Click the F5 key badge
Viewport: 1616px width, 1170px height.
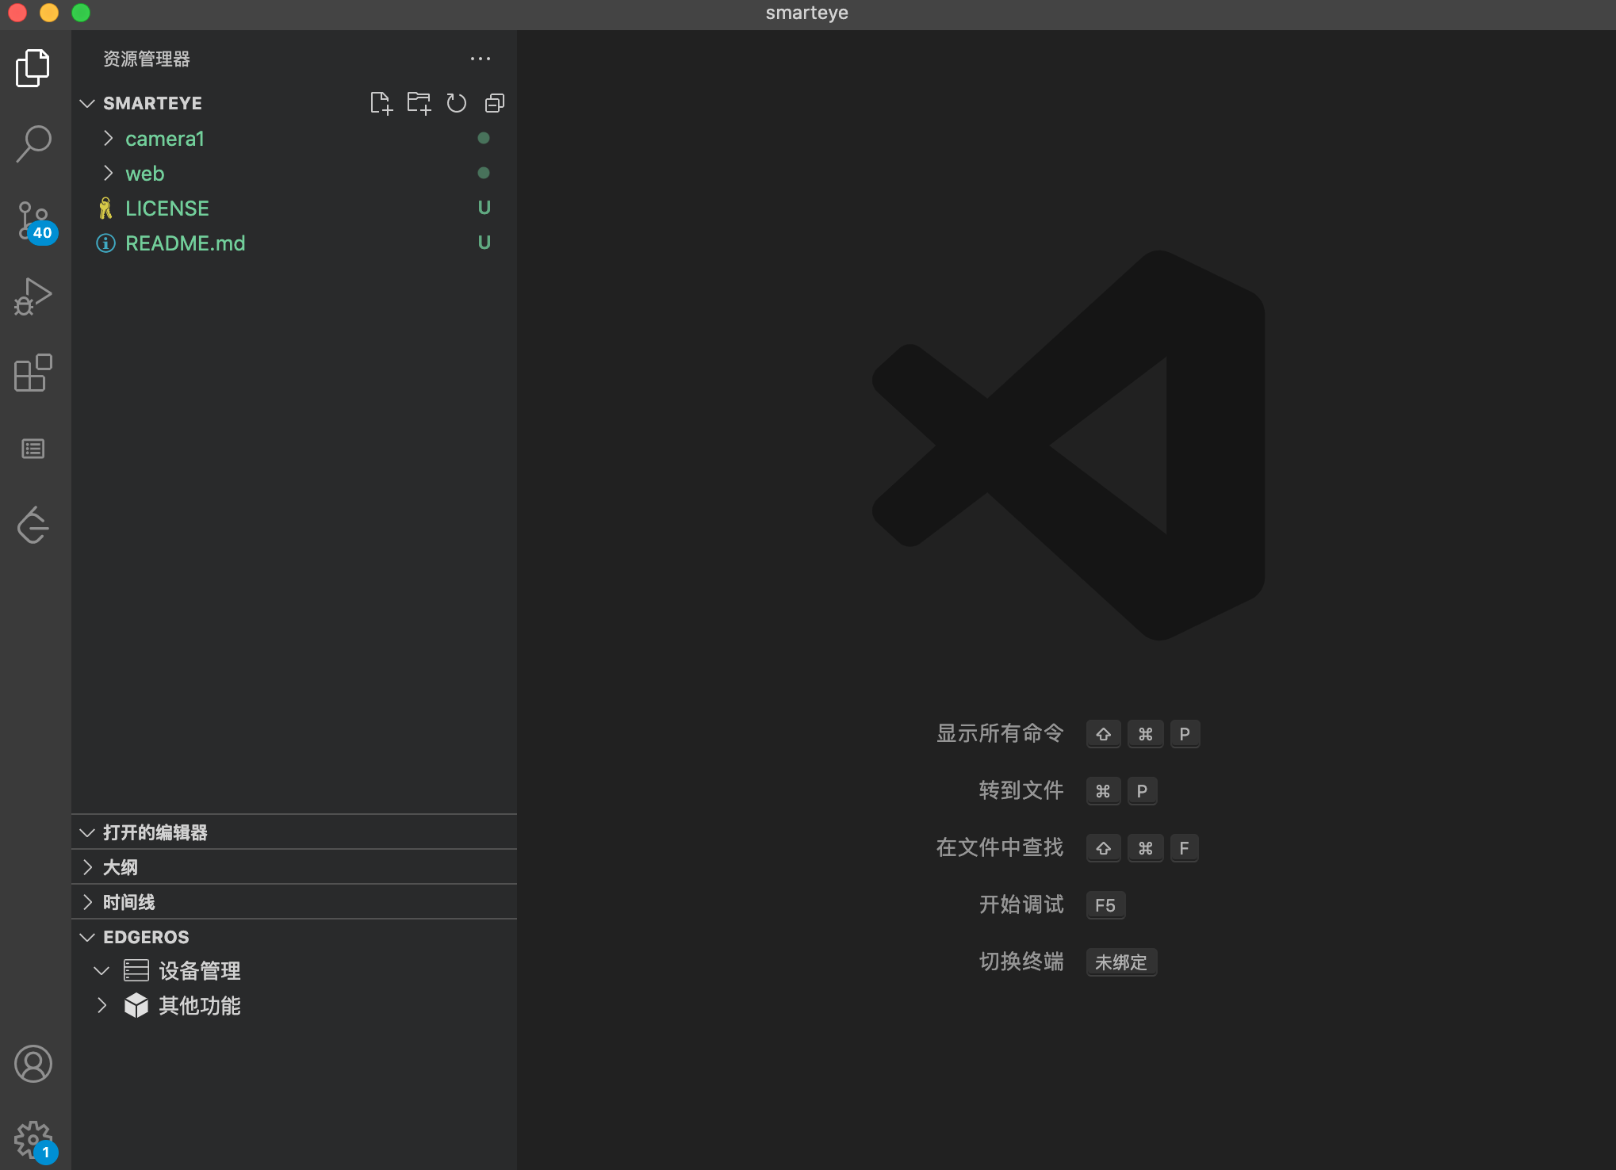(x=1105, y=905)
